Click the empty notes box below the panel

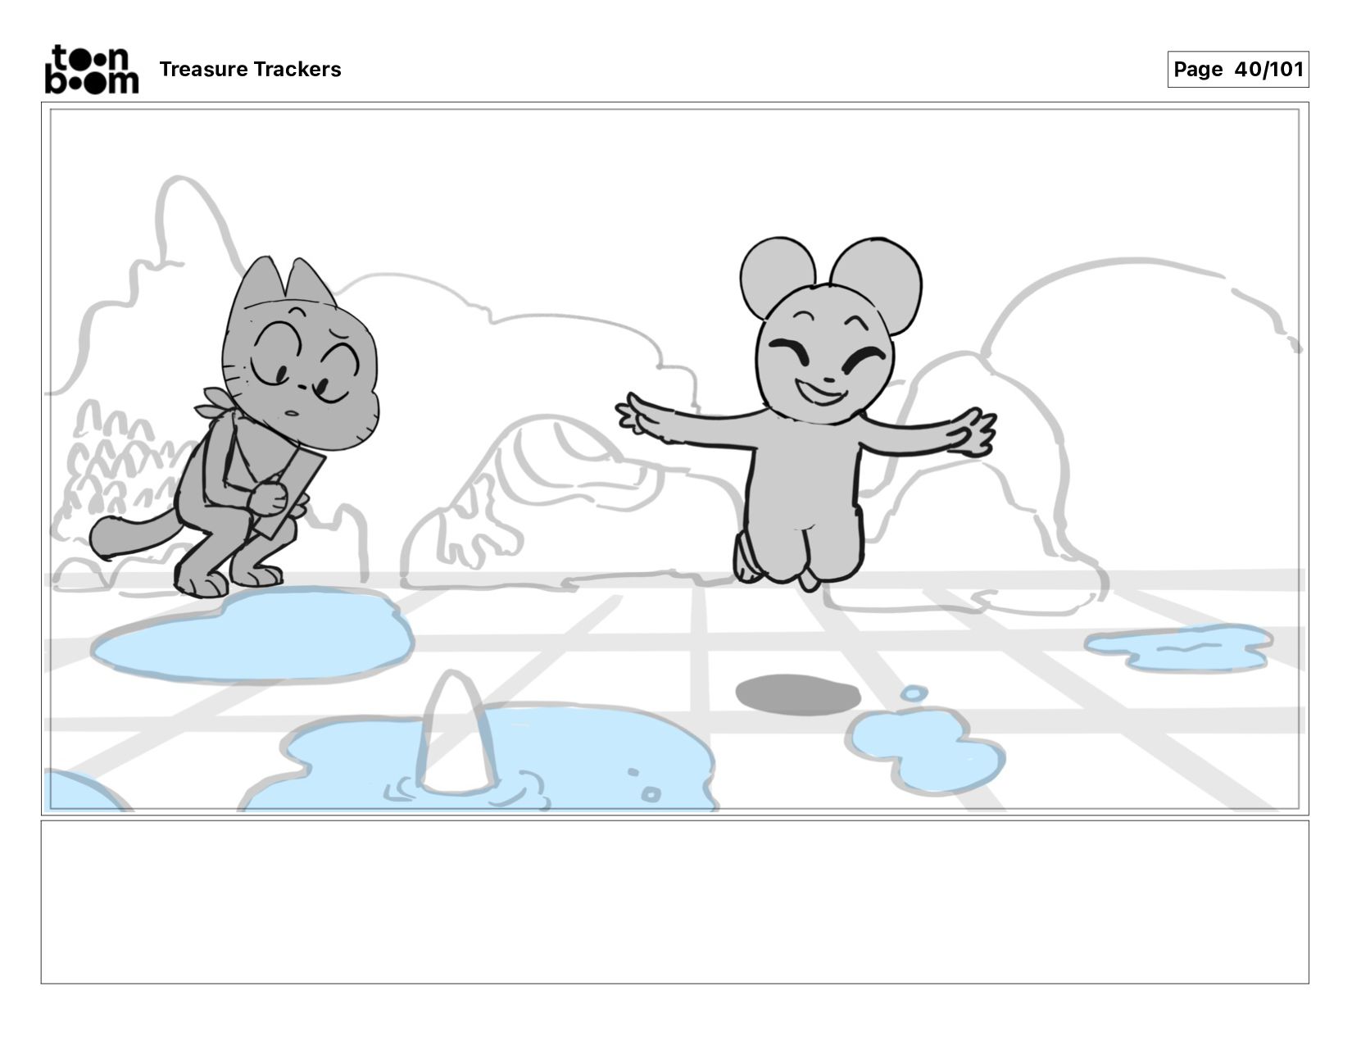coord(674,902)
